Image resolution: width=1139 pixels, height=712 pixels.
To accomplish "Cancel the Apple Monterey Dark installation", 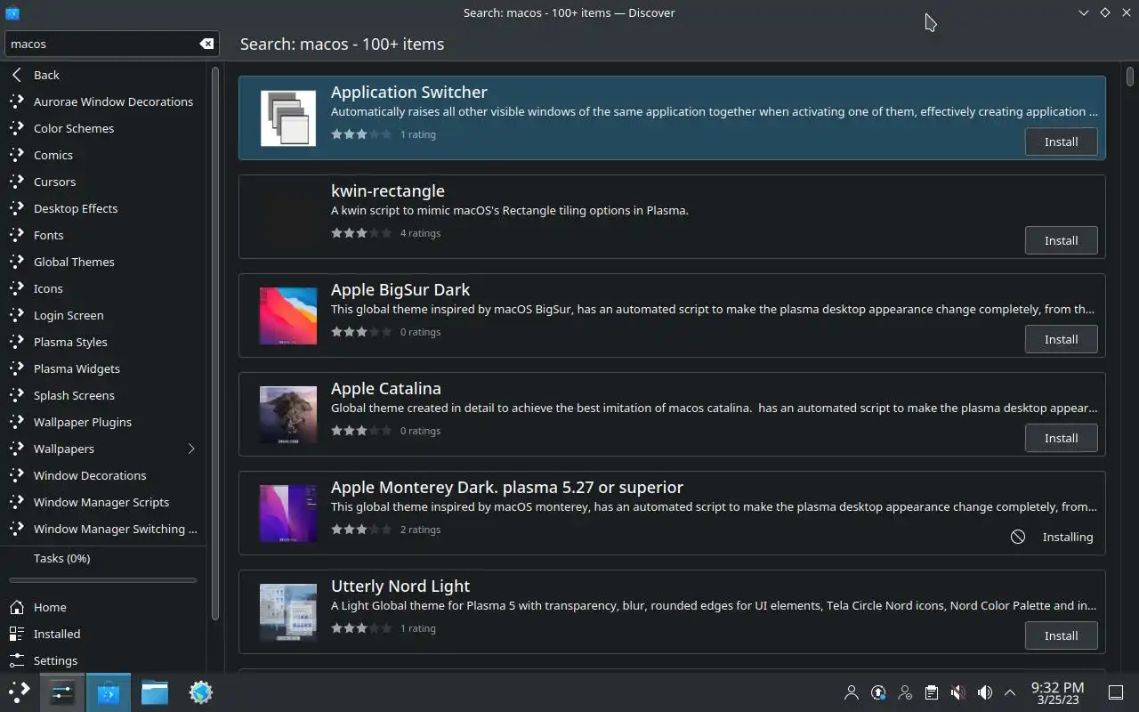I will pyautogui.click(x=1018, y=537).
